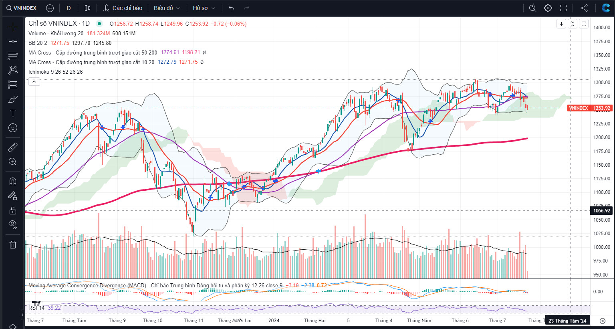Collapse the chart pane with double chevrons
The height and width of the screenshot is (329, 615).
tap(573, 24)
